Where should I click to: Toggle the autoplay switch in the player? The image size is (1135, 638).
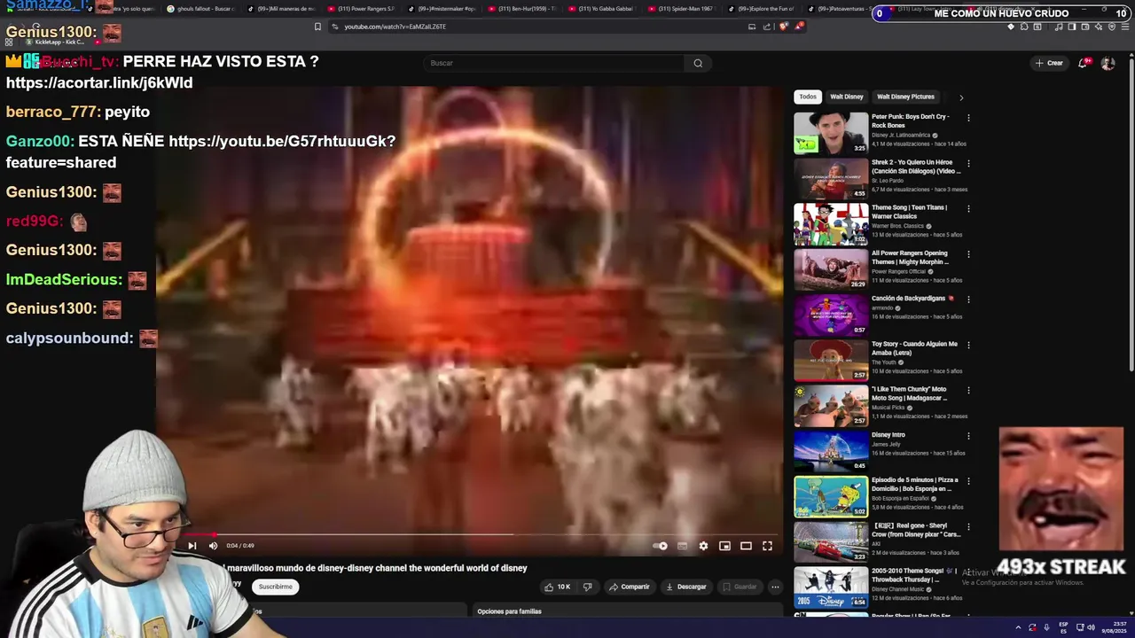tap(660, 546)
